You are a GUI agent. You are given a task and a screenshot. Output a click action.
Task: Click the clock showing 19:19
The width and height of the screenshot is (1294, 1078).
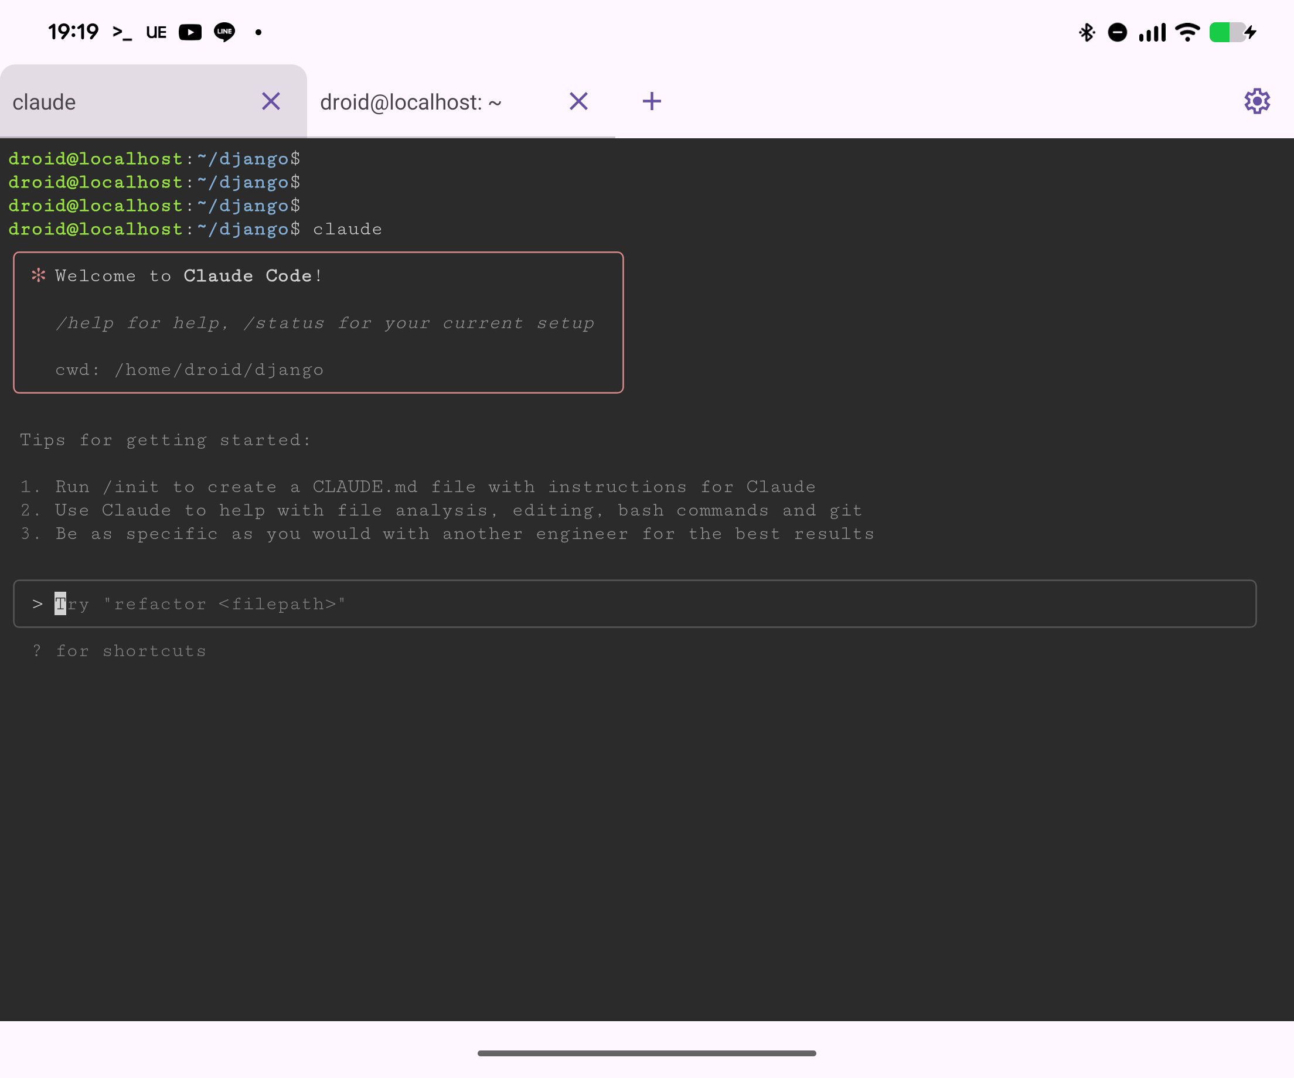pos(72,32)
